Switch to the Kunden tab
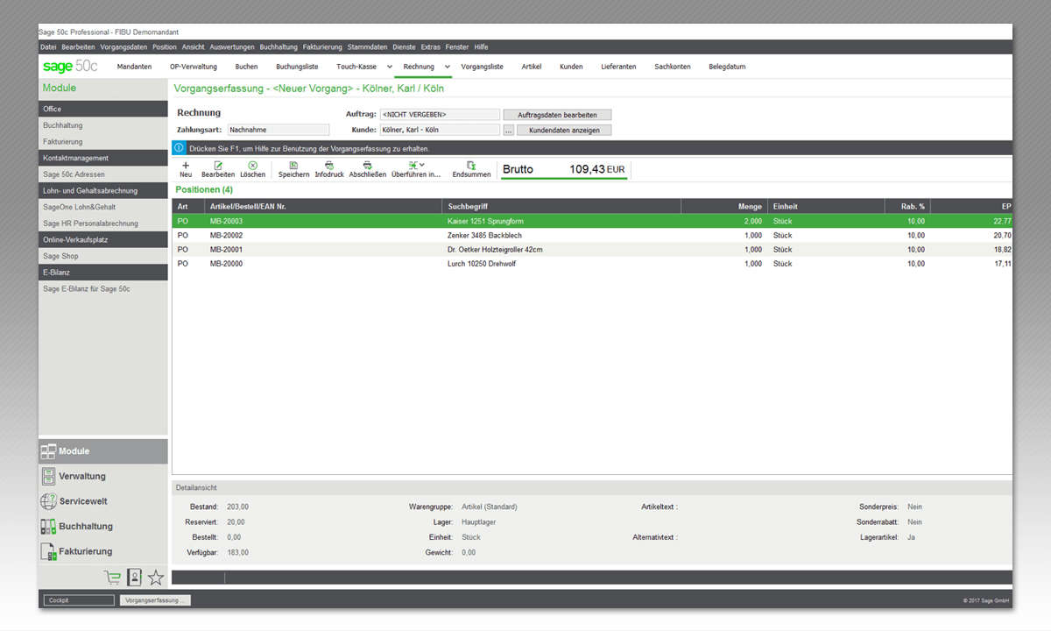 (571, 67)
